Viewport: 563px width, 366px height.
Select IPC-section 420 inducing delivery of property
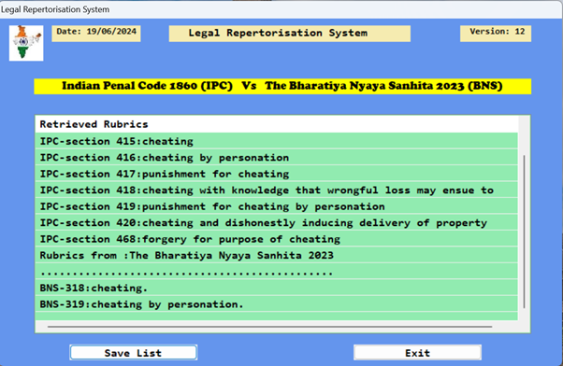coord(277,222)
